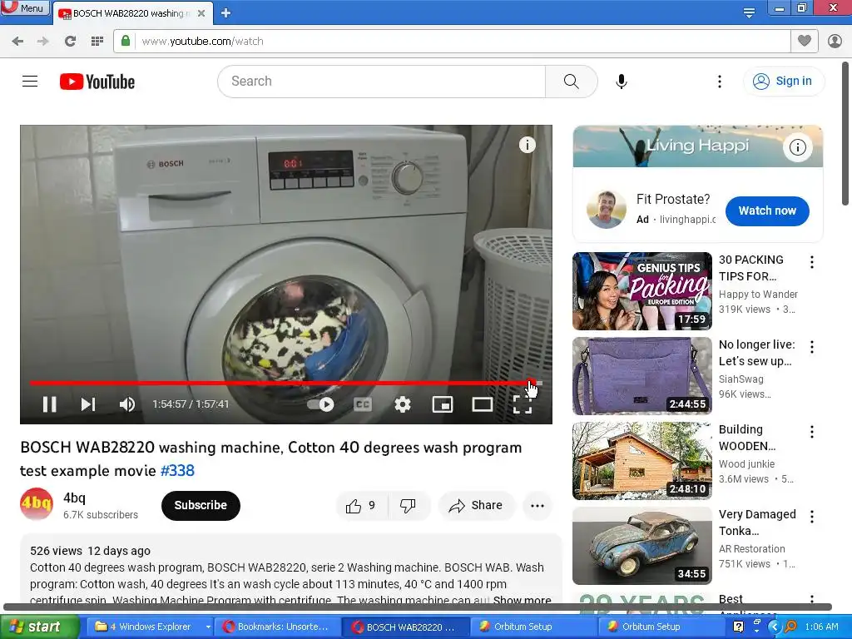Open options for Building Wooden video

click(812, 432)
